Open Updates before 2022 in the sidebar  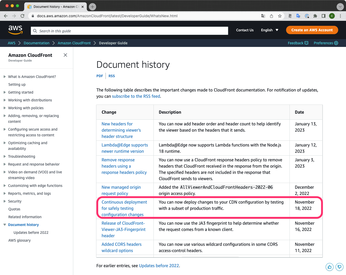coord(31,233)
